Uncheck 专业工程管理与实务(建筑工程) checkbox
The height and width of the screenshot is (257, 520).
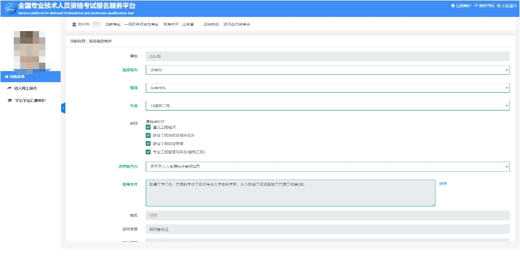148,152
